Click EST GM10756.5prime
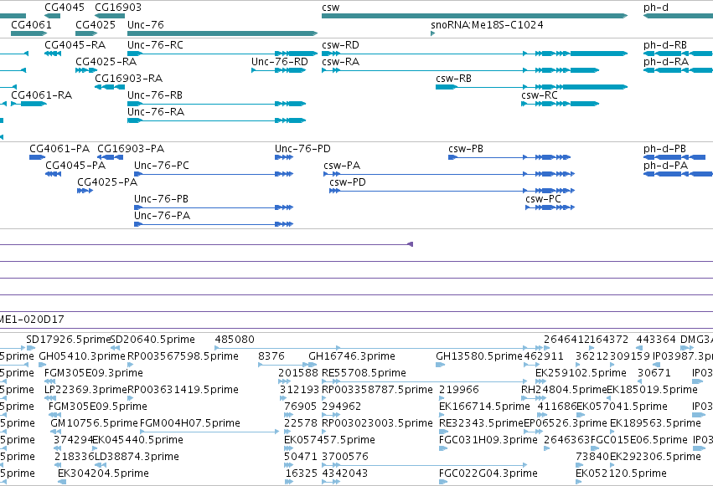 coord(56,432)
